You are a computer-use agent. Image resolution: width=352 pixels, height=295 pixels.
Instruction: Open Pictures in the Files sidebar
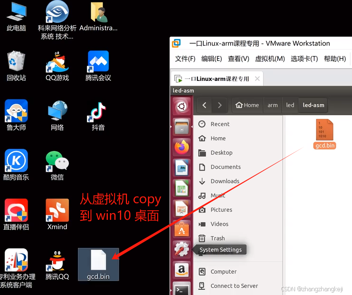point(238,210)
